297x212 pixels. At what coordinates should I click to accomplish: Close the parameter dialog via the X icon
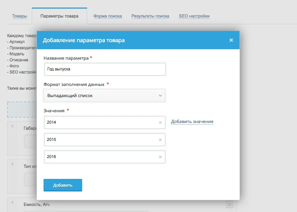(x=231, y=40)
